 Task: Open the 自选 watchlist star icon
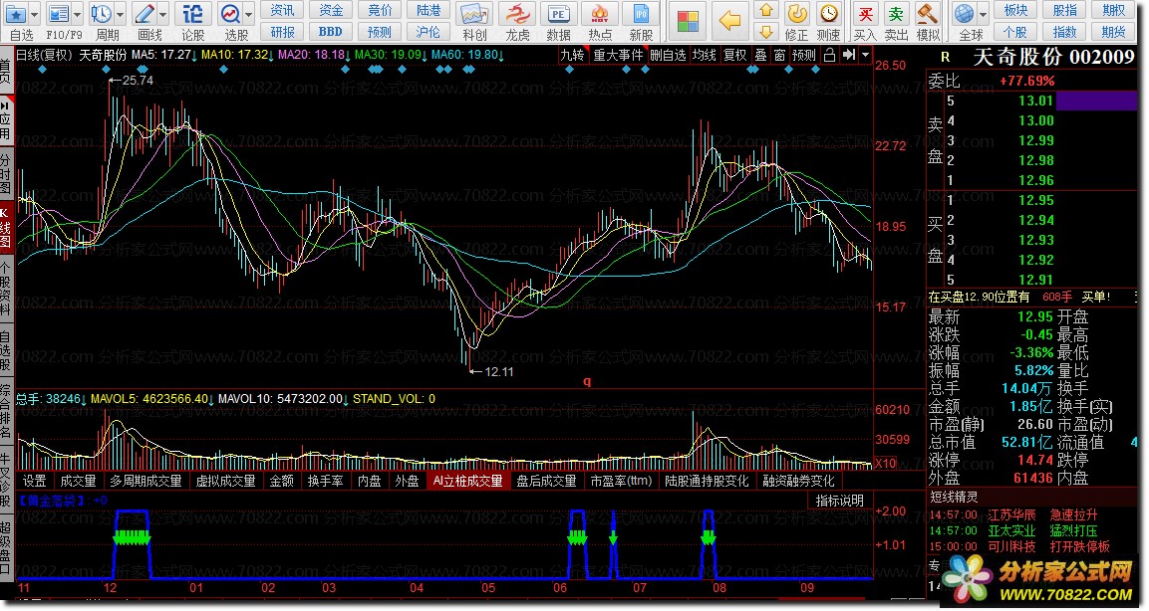pyautogui.click(x=15, y=14)
